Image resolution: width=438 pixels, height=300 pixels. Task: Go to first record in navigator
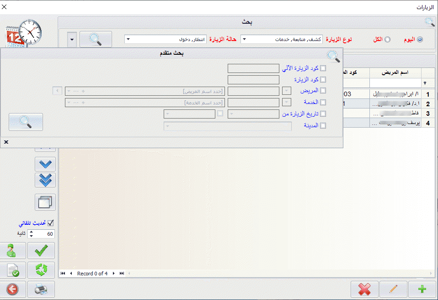[63, 274]
